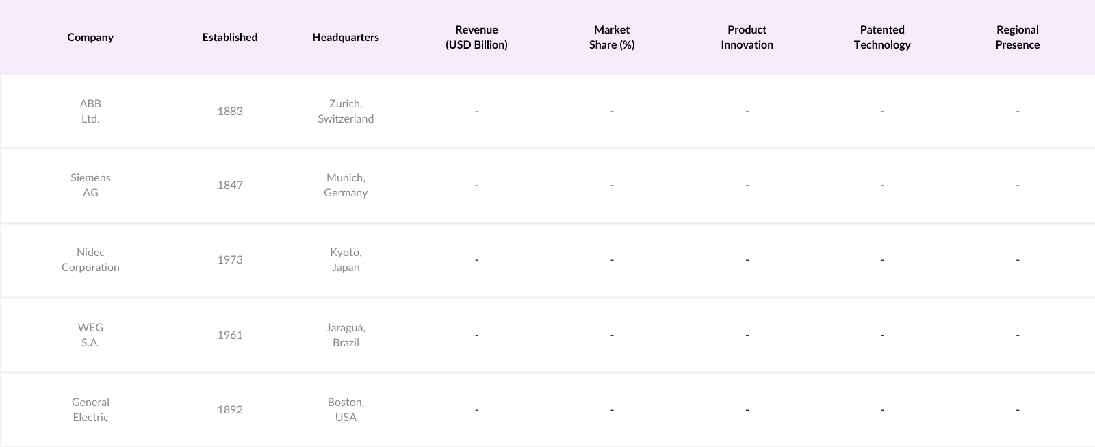
Task: Click the 1892 established year
Action: click(x=230, y=409)
